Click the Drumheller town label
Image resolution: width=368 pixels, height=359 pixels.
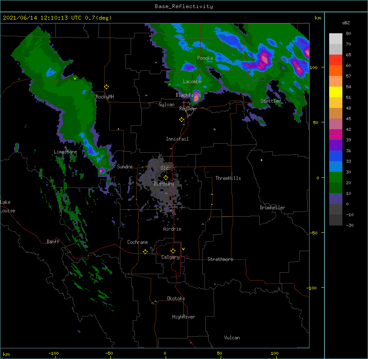[x=272, y=208]
